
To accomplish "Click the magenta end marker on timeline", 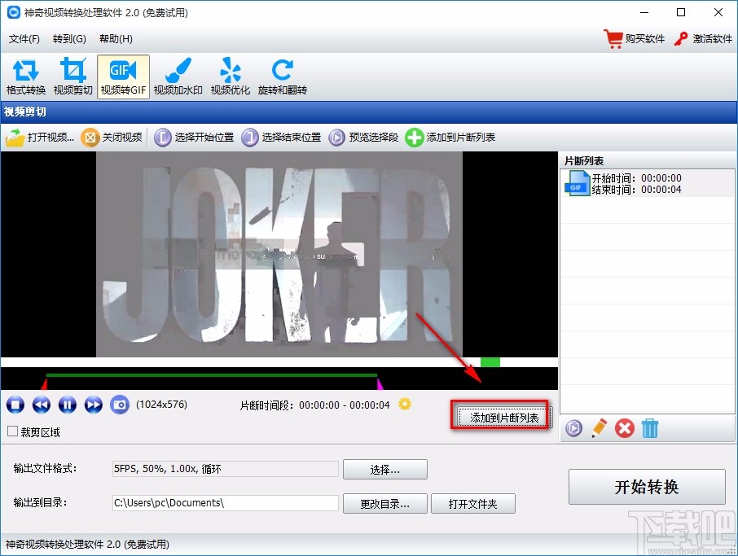I will (380, 384).
